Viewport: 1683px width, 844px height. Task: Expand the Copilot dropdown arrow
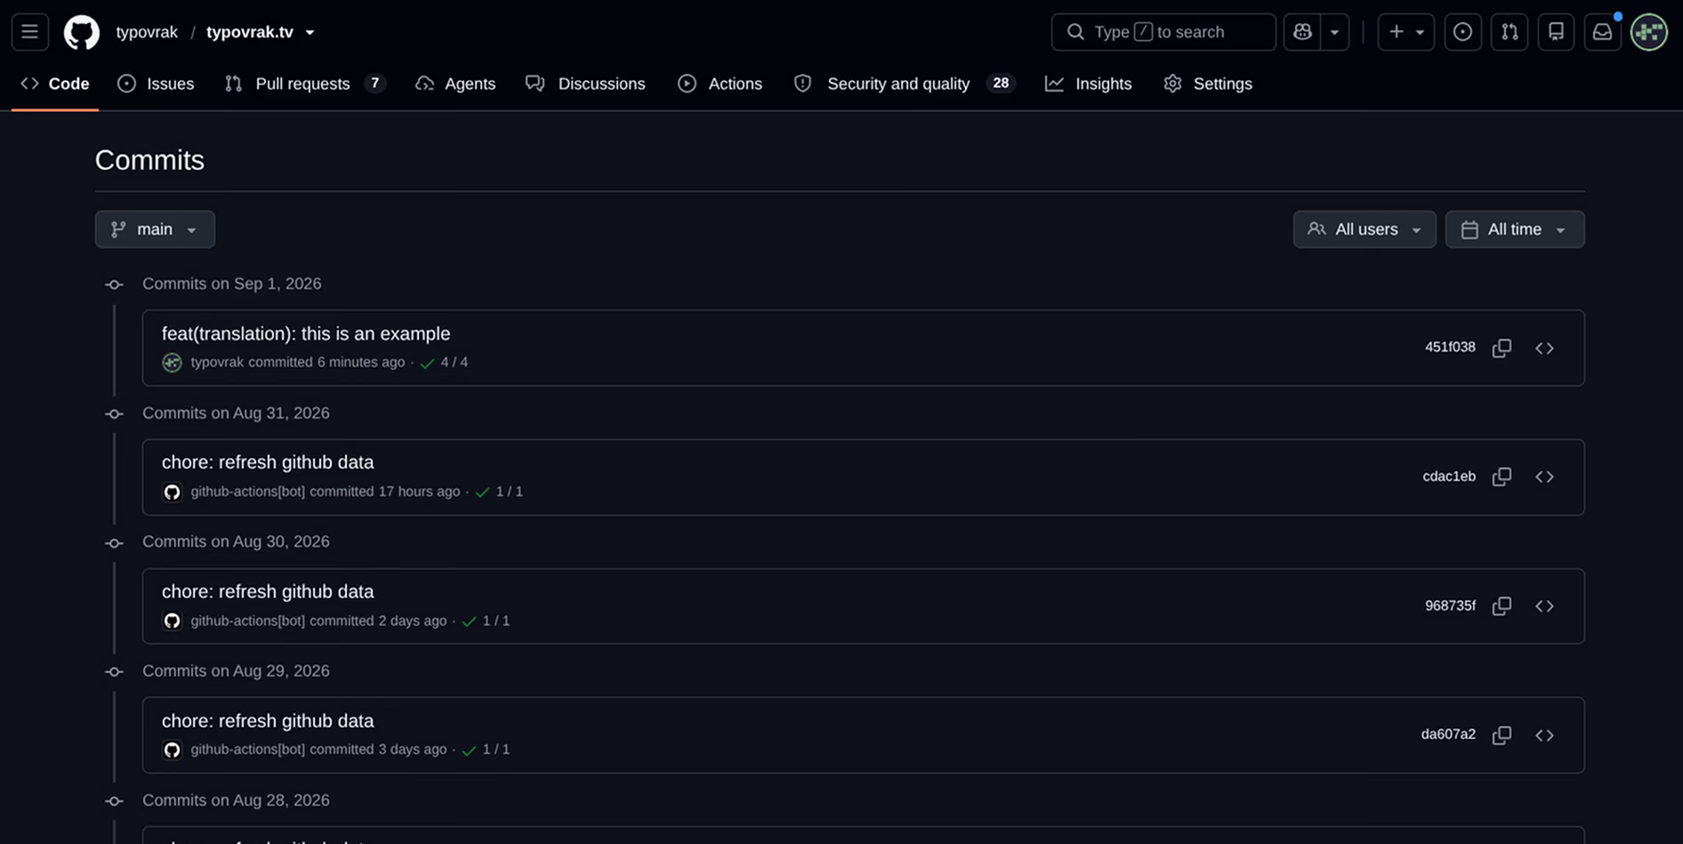[x=1334, y=32]
